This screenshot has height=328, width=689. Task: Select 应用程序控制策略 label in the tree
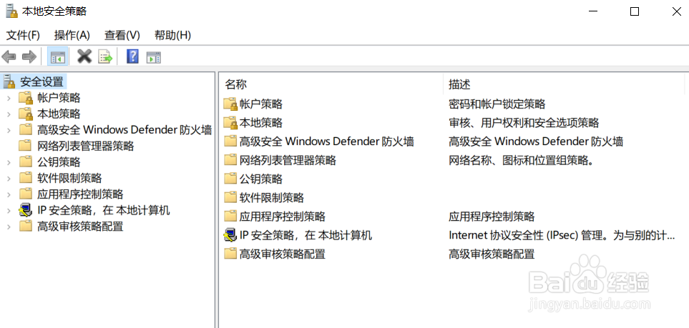pyautogui.click(x=80, y=194)
